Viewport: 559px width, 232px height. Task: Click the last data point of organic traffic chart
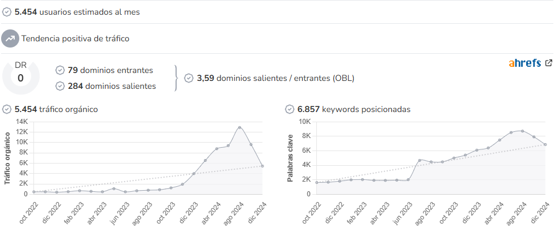(x=262, y=166)
